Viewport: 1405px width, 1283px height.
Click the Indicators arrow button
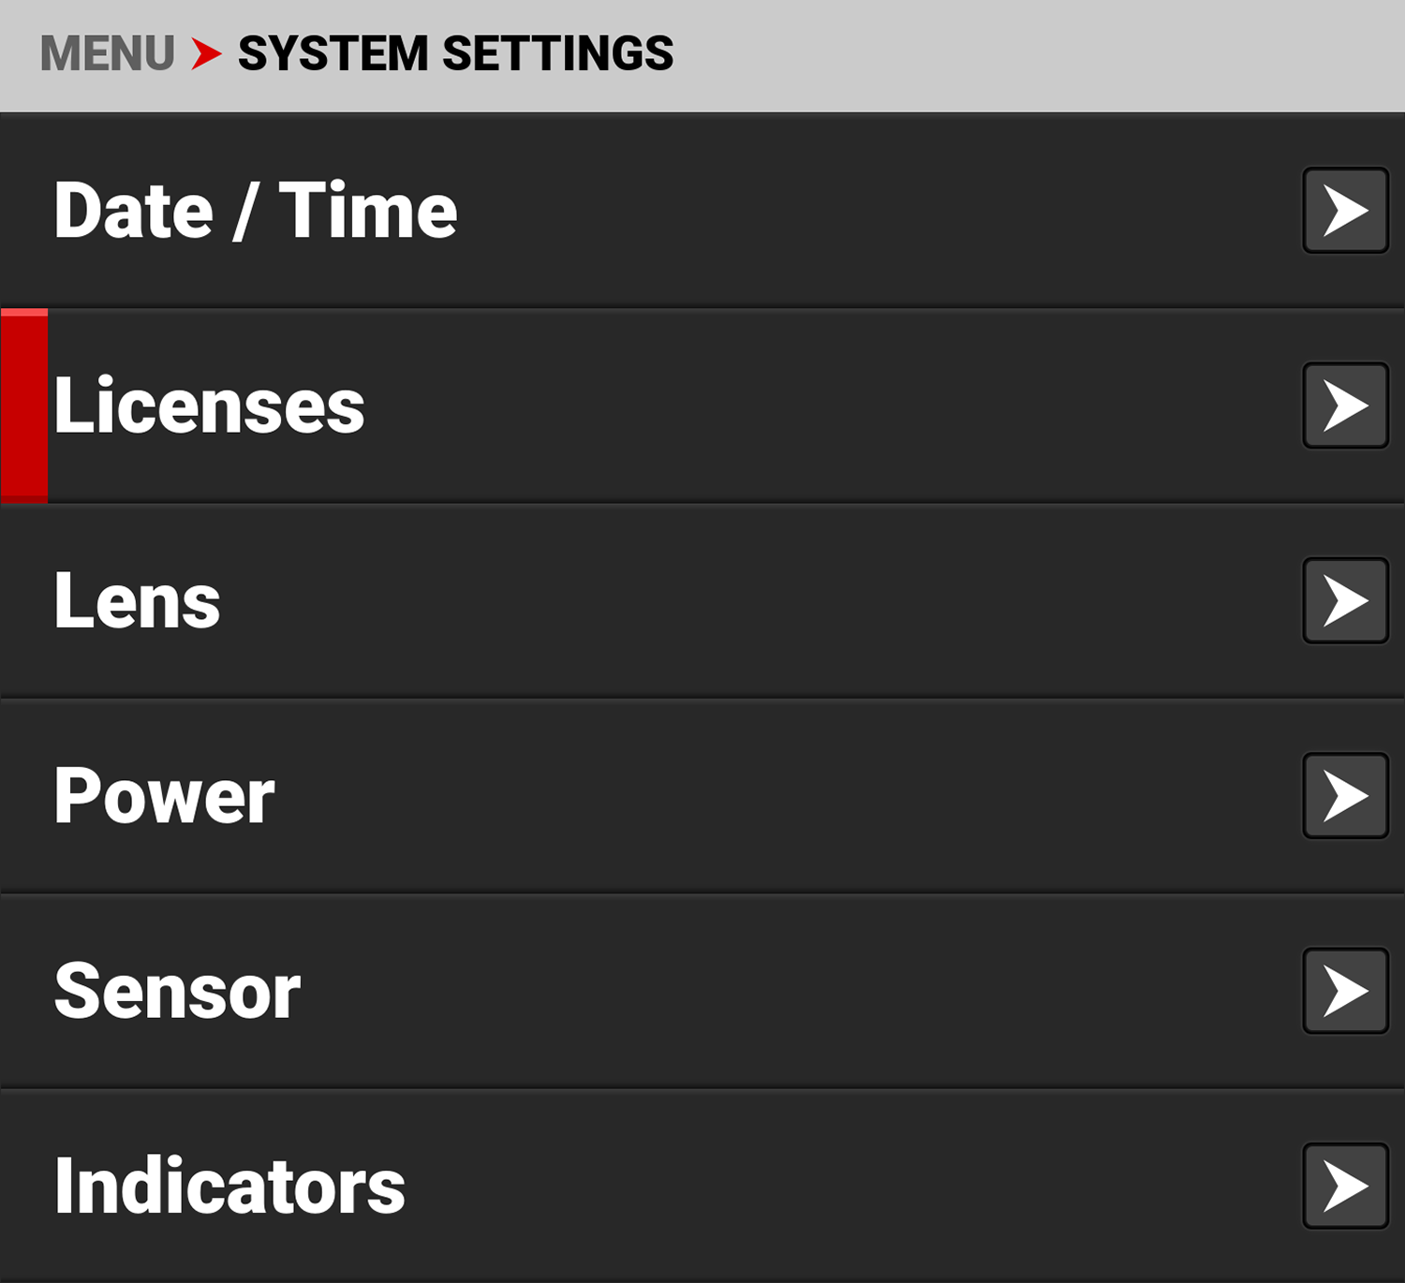point(1345,1186)
